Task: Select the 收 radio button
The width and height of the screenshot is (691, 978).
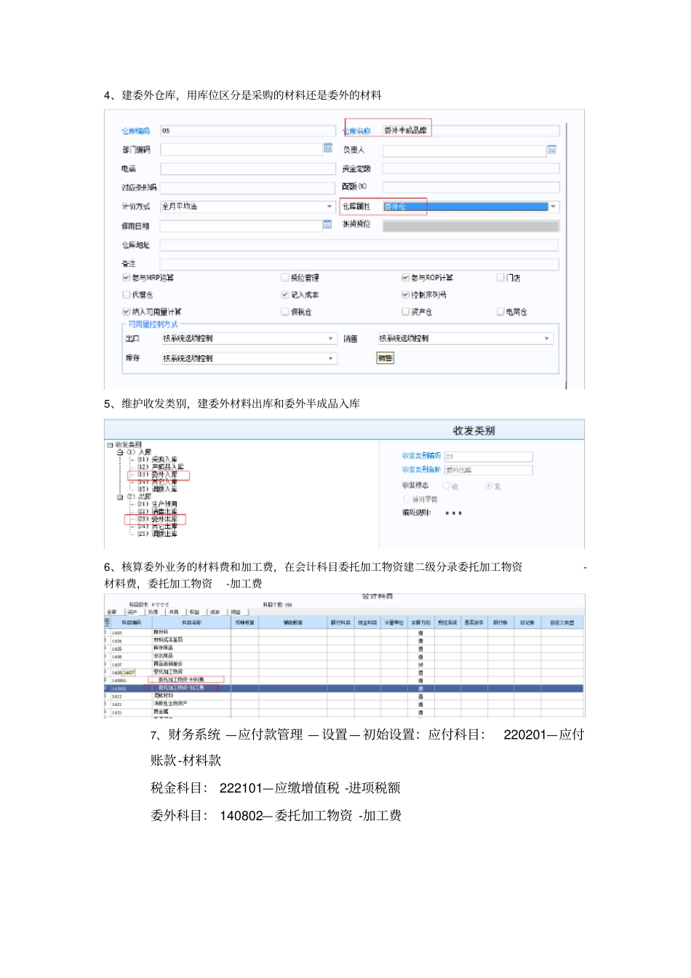Action: [x=447, y=486]
